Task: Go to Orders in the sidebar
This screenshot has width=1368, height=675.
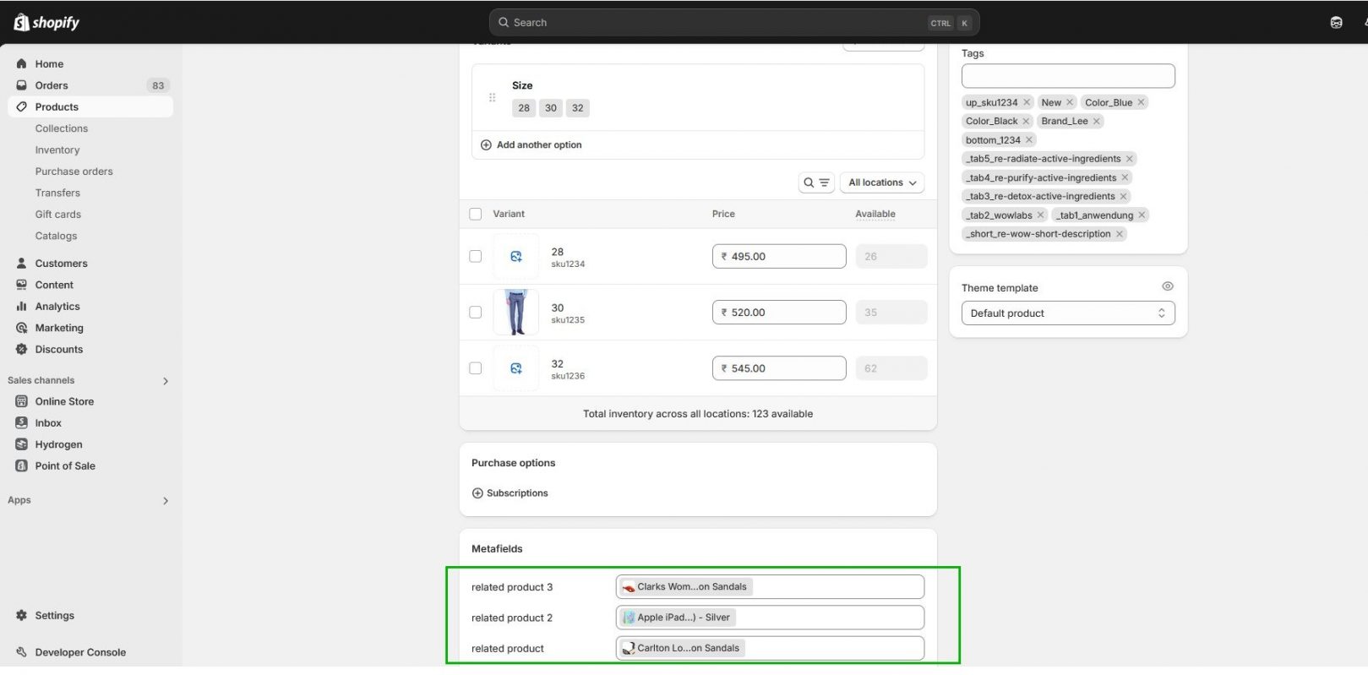Action: click(x=52, y=85)
